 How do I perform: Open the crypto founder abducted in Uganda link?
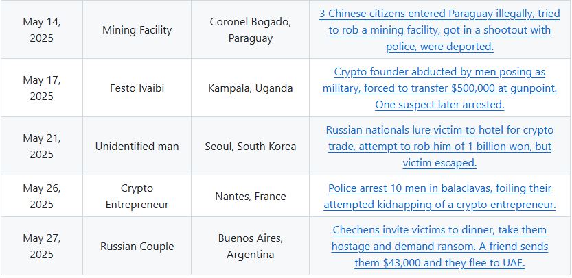(439, 88)
